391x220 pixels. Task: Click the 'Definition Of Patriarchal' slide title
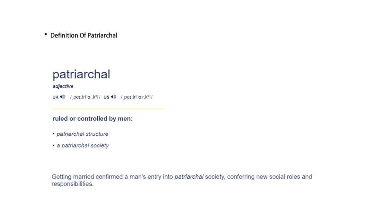click(84, 36)
